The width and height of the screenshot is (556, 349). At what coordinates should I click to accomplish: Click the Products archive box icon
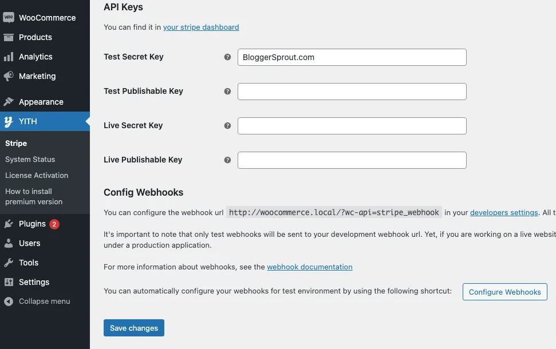click(x=9, y=37)
